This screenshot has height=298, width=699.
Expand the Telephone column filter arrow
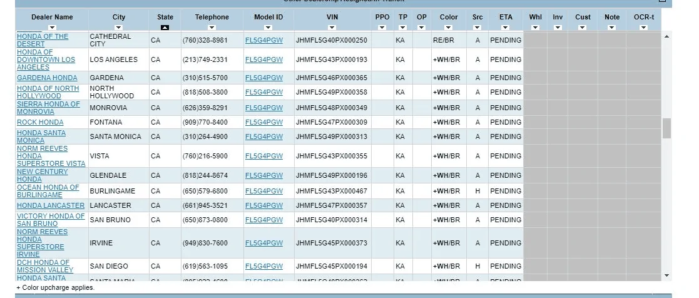tap(212, 28)
